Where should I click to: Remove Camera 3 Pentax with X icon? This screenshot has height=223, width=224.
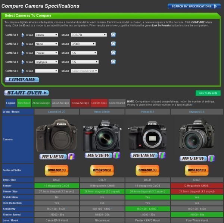(113, 53)
